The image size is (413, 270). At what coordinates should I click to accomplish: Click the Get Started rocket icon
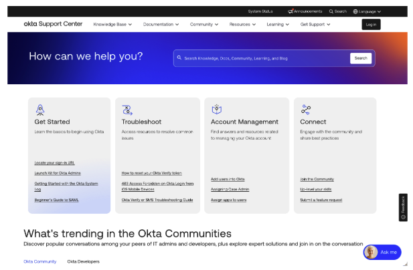(x=40, y=110)
